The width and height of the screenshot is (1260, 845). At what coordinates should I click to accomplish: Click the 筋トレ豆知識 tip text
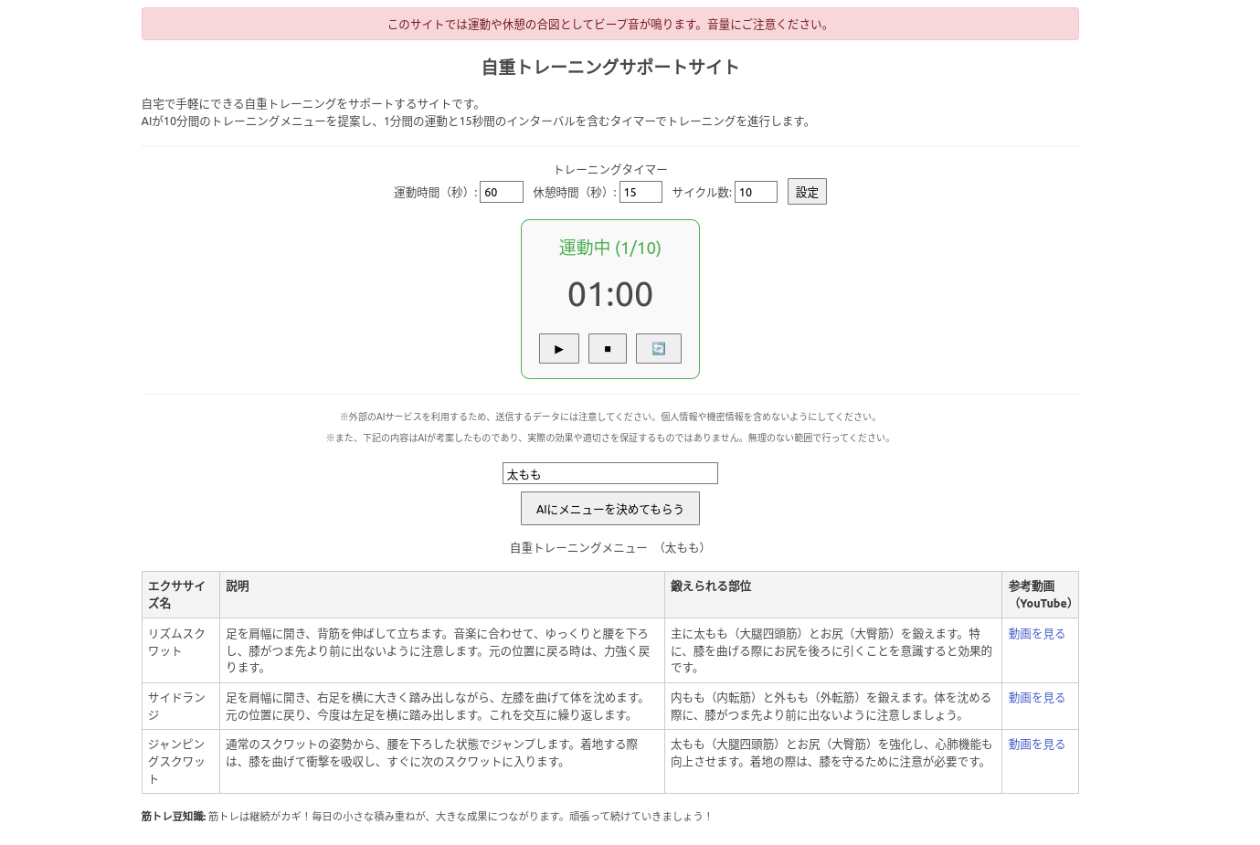pos(427,816)
